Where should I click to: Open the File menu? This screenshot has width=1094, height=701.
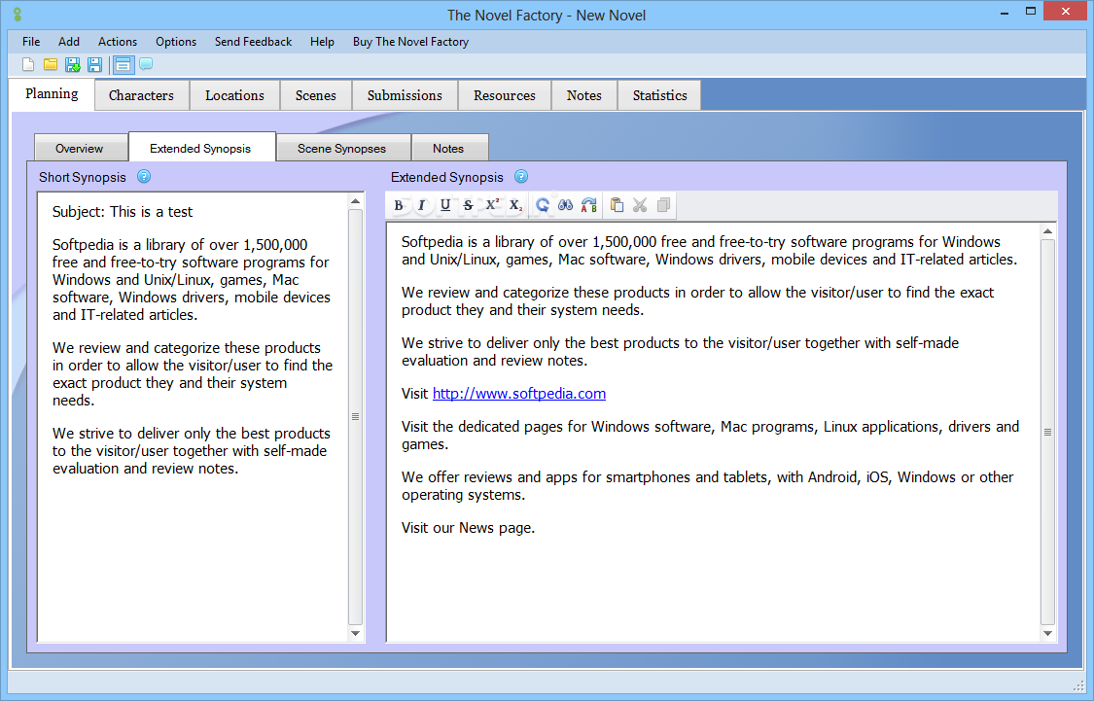[x=31, y=42]
